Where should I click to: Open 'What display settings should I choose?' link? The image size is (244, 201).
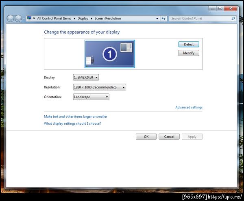(x=72, y=123)
